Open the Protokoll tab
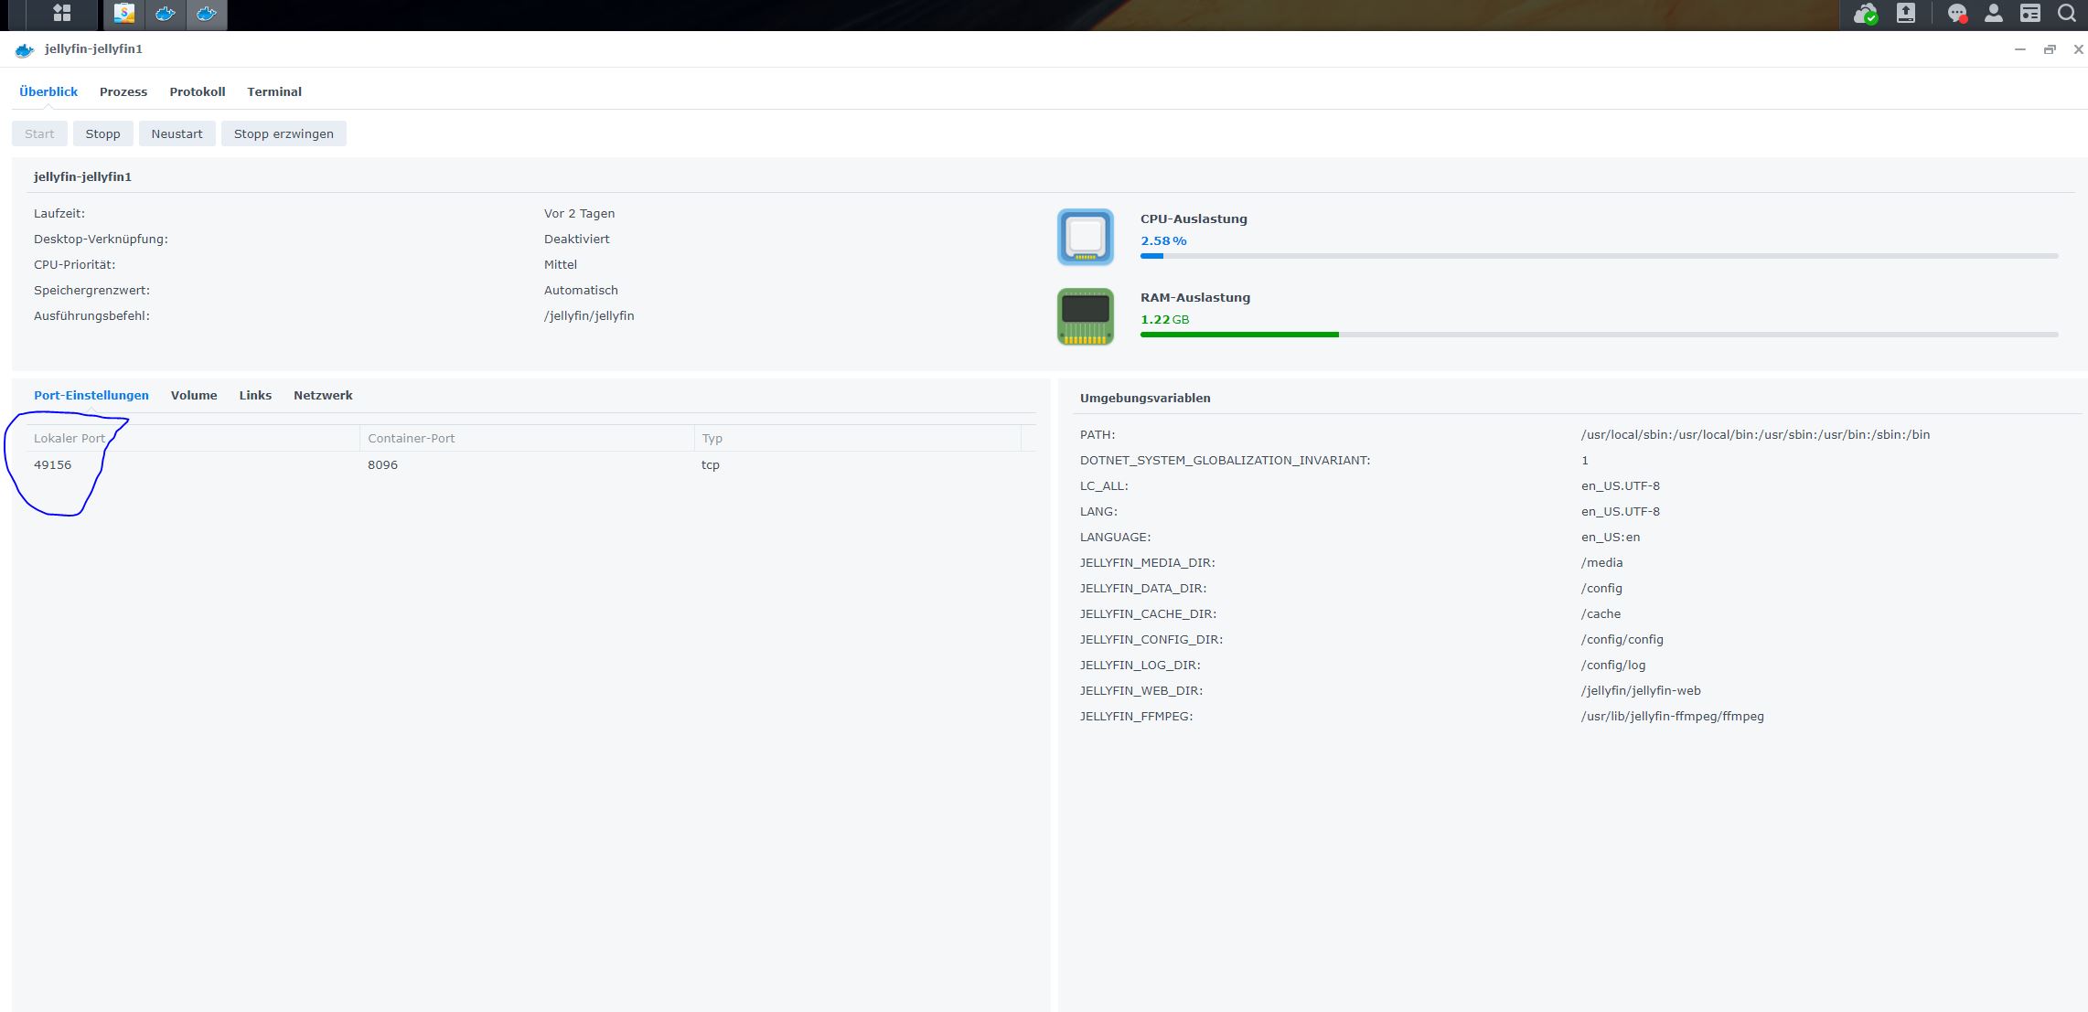This screenshot has height=1012, width=2088. point(198,91)
